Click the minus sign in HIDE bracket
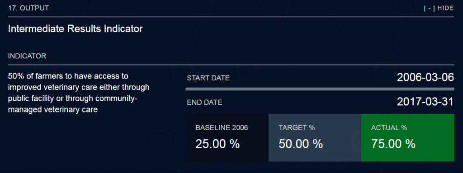The height and width of the screenshot is (173, 463). [x=430, y=8]
